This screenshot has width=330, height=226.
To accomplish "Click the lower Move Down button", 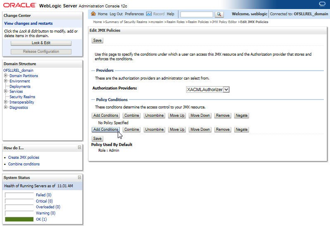I will 200,129.
